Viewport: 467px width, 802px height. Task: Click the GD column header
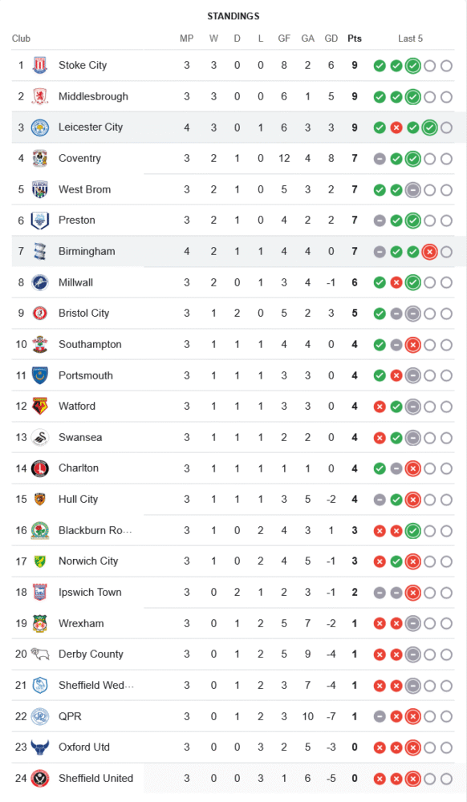(331, 38)
